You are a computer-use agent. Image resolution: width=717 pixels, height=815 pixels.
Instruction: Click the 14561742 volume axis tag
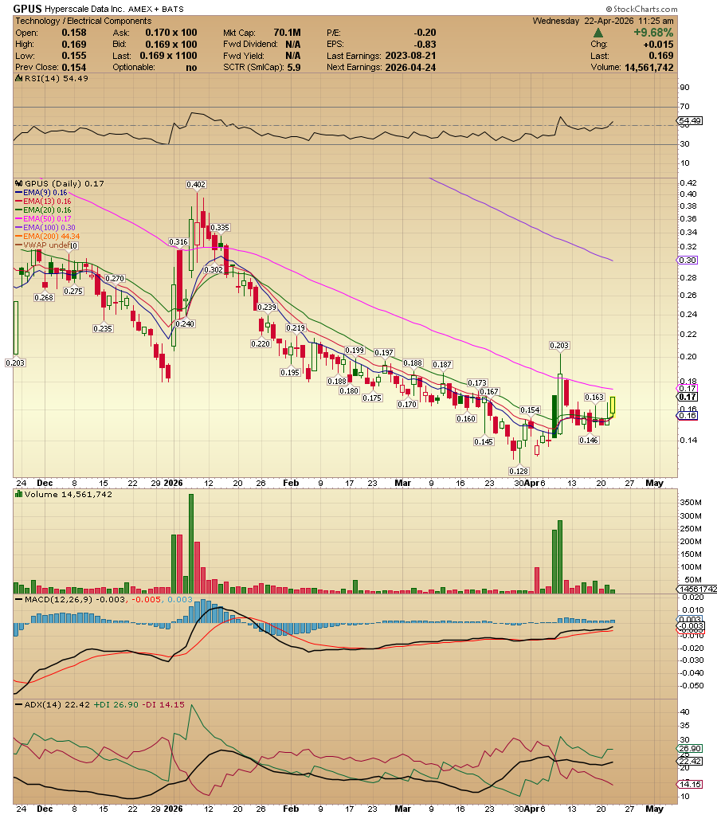(x=697, y=589)
